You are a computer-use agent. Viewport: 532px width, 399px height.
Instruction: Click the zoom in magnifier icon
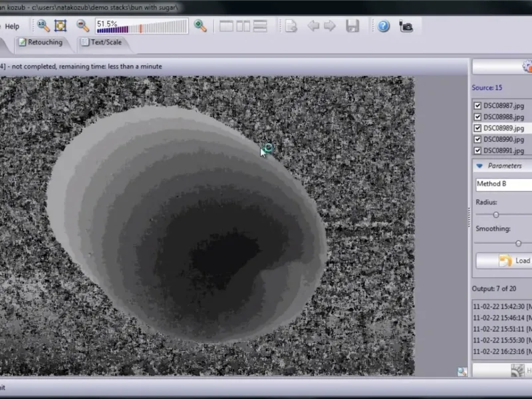click(x=200, y=26)
